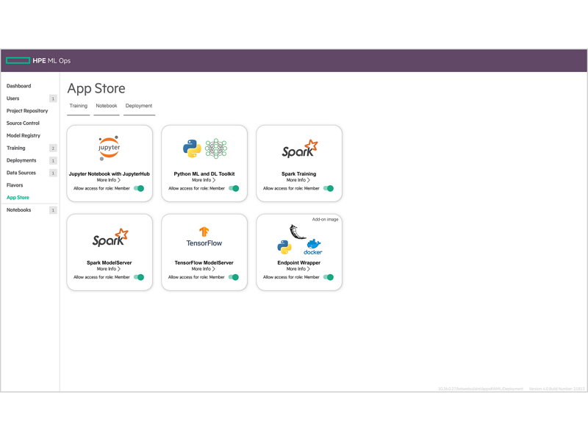Screen dimensions: 588x441
Task: Click the Data Sources count badge
Action: point(53,173)
